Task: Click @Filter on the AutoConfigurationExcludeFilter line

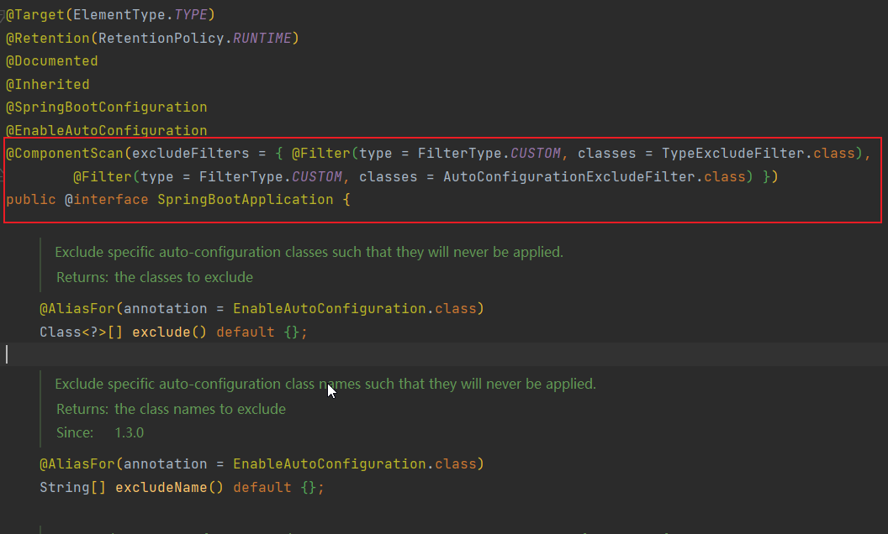Action: point(103,177)
